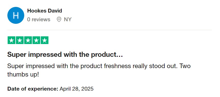Click the Date of experience label

point(33,89)
